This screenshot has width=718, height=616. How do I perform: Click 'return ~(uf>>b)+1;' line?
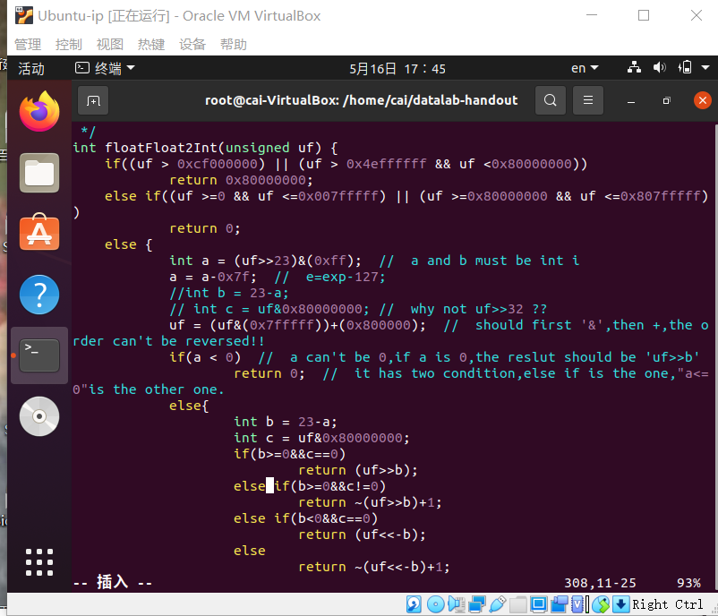pos(370,502)
